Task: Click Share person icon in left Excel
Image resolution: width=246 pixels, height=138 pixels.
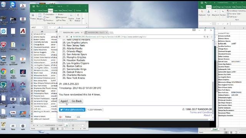Action: point(86,10)
